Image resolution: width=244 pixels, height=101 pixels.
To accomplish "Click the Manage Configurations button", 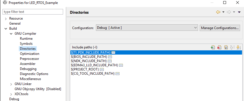I will [220, 28].
